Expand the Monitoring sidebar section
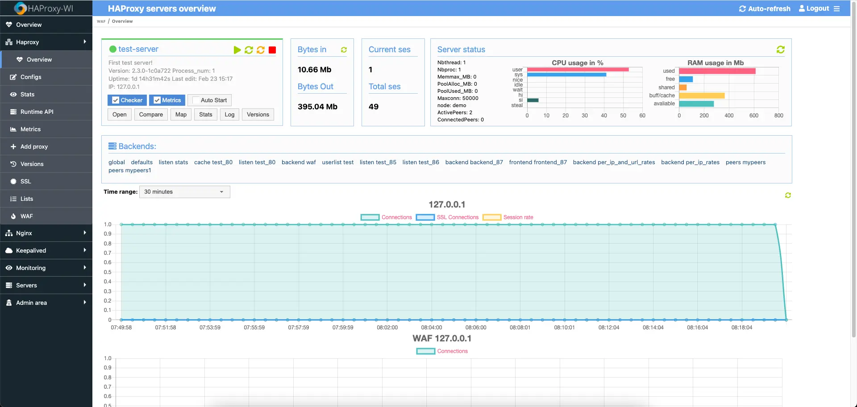Image resolution: width=857 pixels, height=407 pixels. [x=30, y=267]
